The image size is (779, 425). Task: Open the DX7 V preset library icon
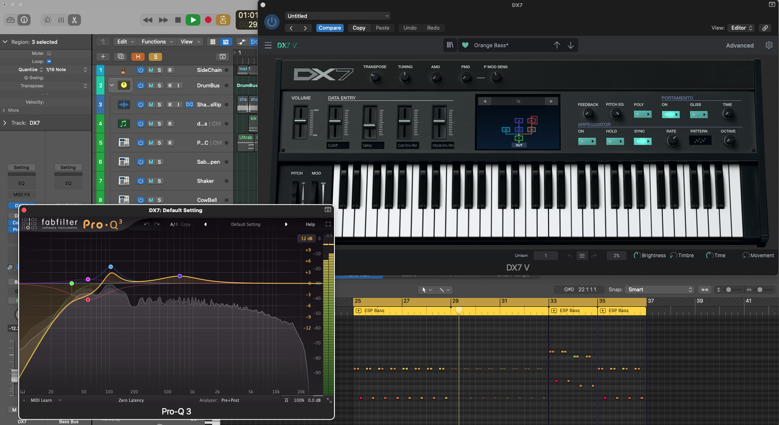click(450, 45)
